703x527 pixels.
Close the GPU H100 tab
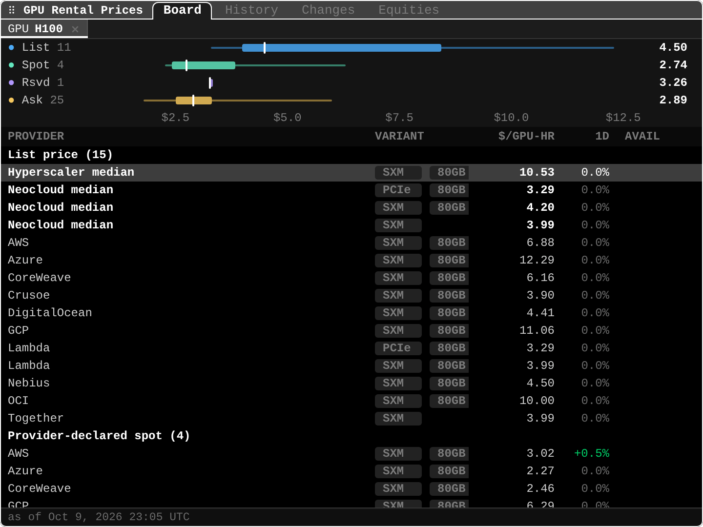pos(75,29)
